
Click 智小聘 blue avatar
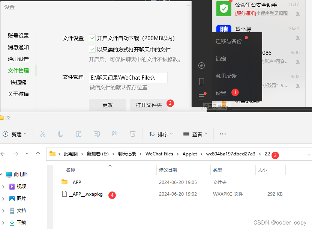(x=224, y=29)
